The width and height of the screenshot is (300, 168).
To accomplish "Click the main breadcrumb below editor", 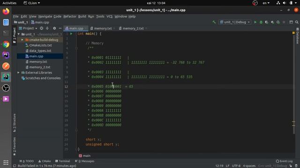I will [84, 156].
